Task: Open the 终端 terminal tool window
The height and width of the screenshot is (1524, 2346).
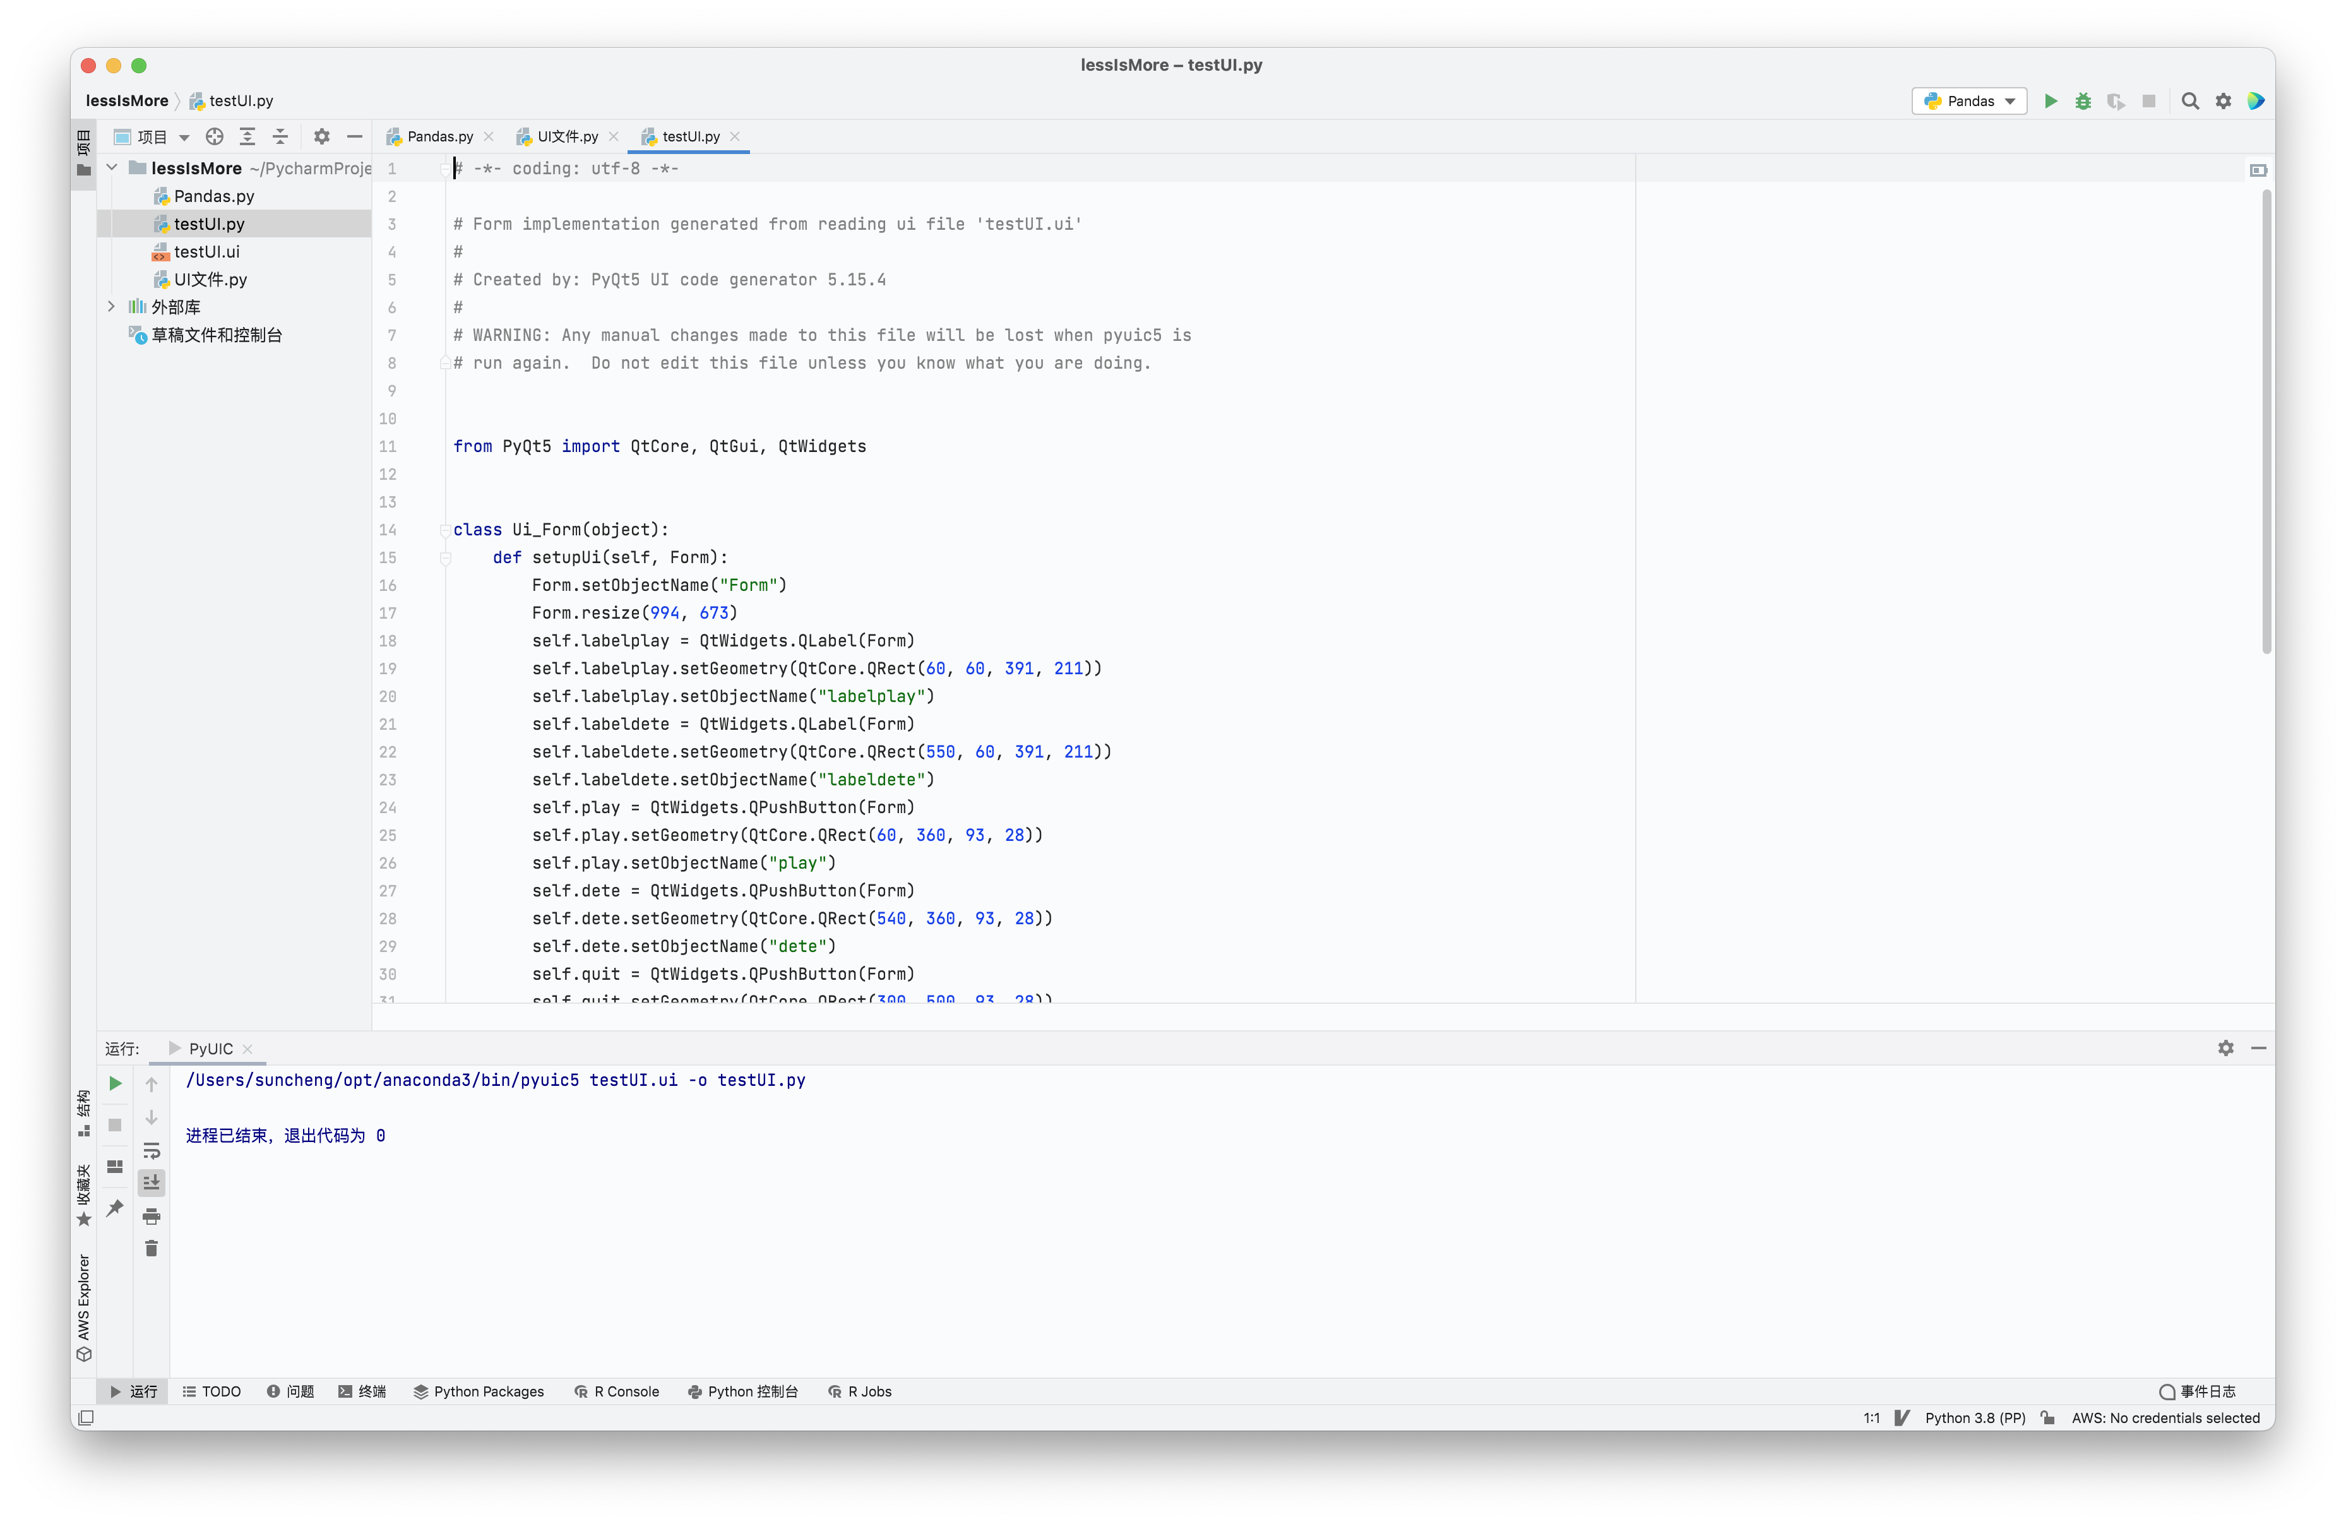Action: (x=362, y=1391)
